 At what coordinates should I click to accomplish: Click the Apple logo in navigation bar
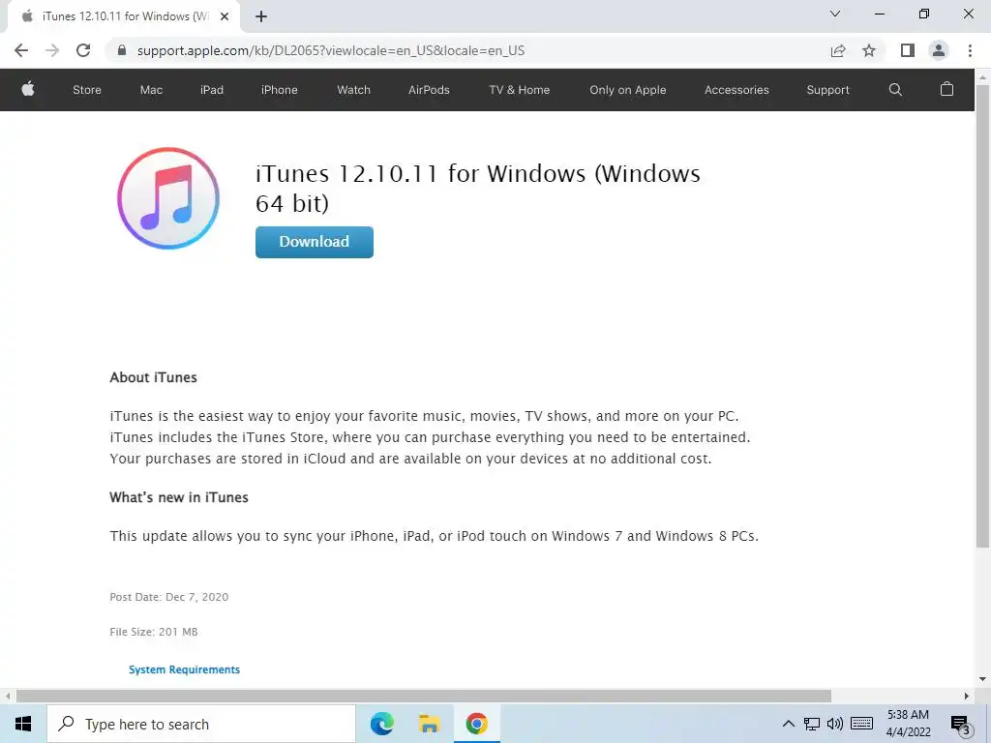point(28,89)
